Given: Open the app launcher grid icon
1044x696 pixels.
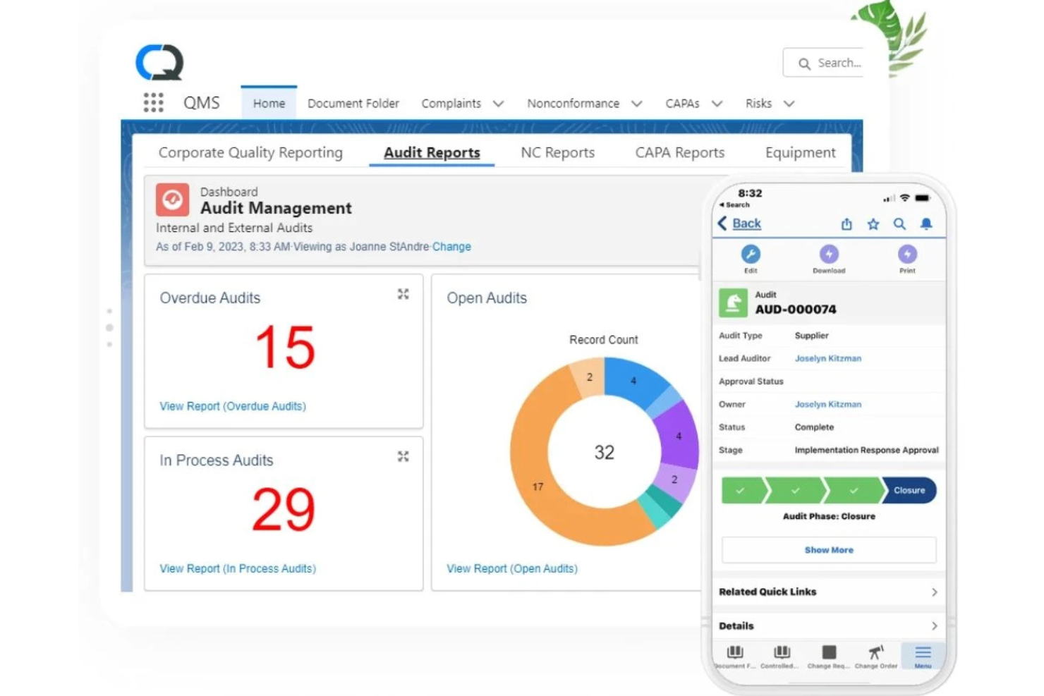Looking at the screenshot, I should coord(152,102).
